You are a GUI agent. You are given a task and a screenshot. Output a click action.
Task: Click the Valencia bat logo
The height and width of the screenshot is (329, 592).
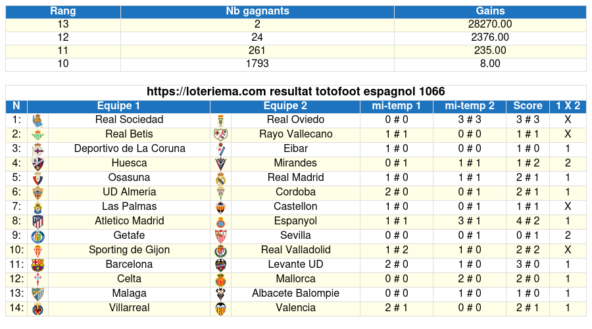220,309
